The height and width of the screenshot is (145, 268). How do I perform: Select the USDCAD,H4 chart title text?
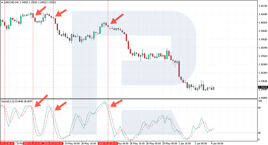click(12, 2)
